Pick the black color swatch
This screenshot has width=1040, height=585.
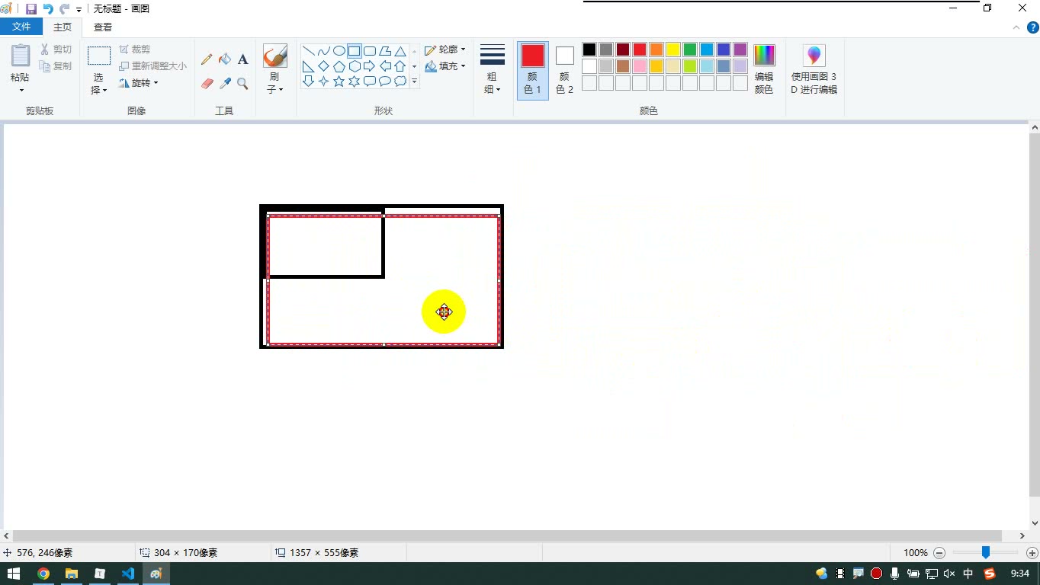589,50
